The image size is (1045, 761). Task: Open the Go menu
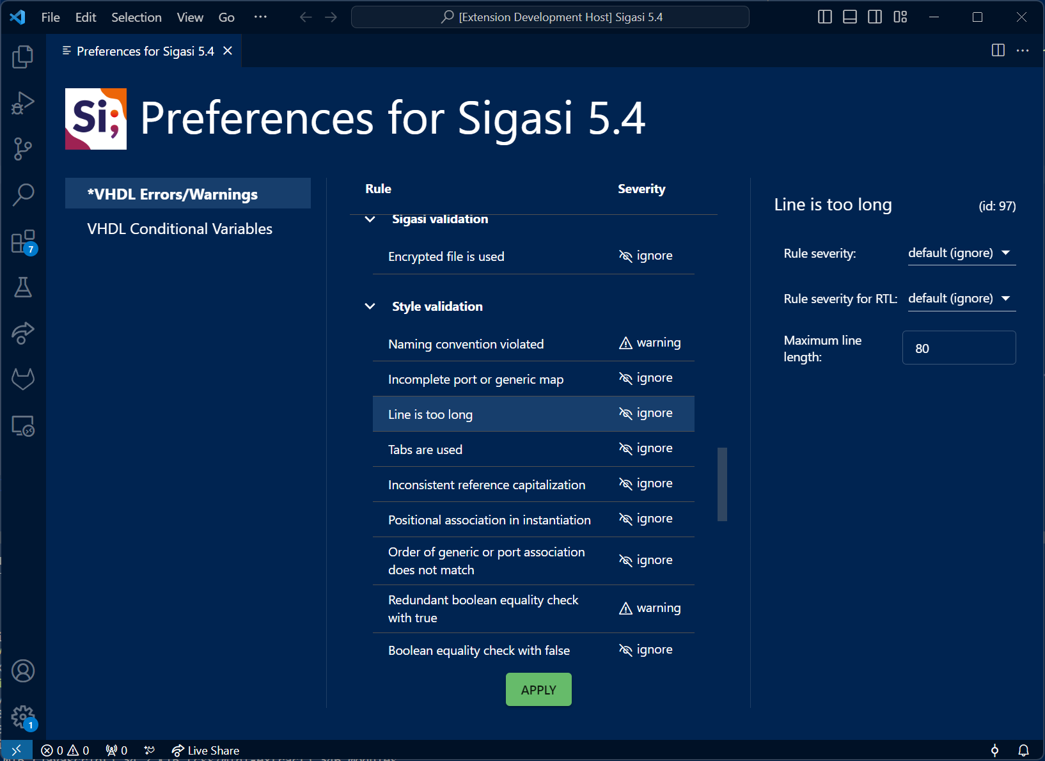(226, 17)
